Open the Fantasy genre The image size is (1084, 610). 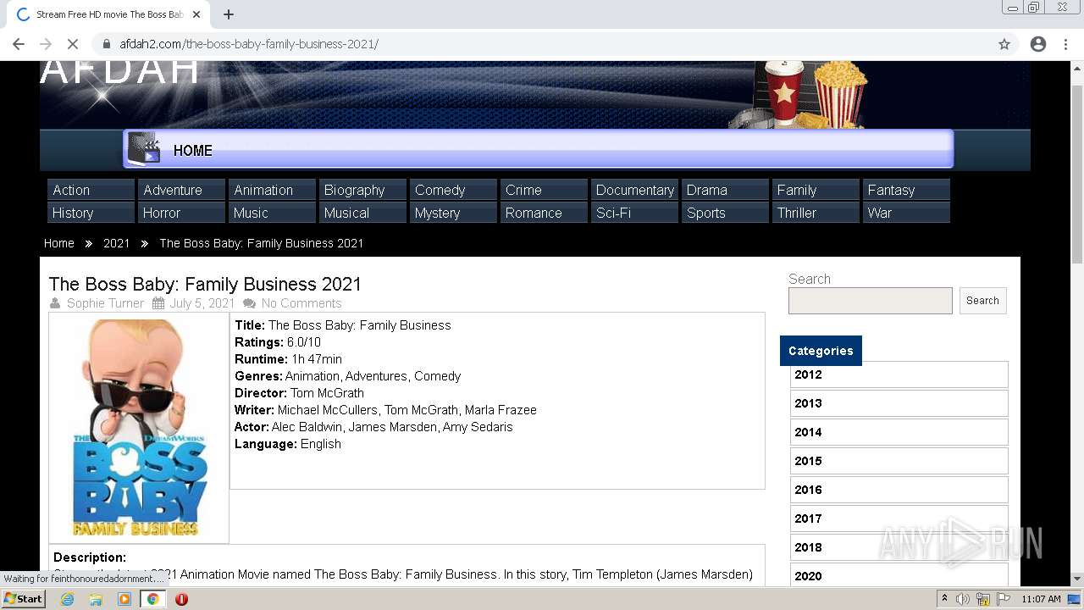tap(906, 190)
